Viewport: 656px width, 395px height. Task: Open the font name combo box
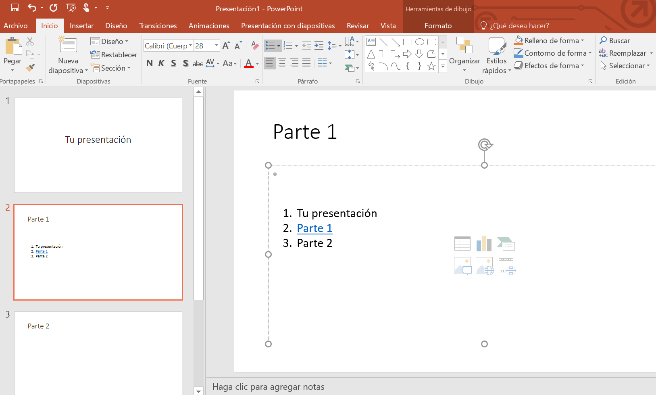169,46
